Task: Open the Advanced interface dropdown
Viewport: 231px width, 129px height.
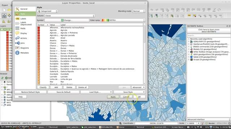Action: click(209, 119)
